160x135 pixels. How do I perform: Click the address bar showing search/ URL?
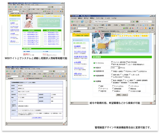click(x=112, y=22)
